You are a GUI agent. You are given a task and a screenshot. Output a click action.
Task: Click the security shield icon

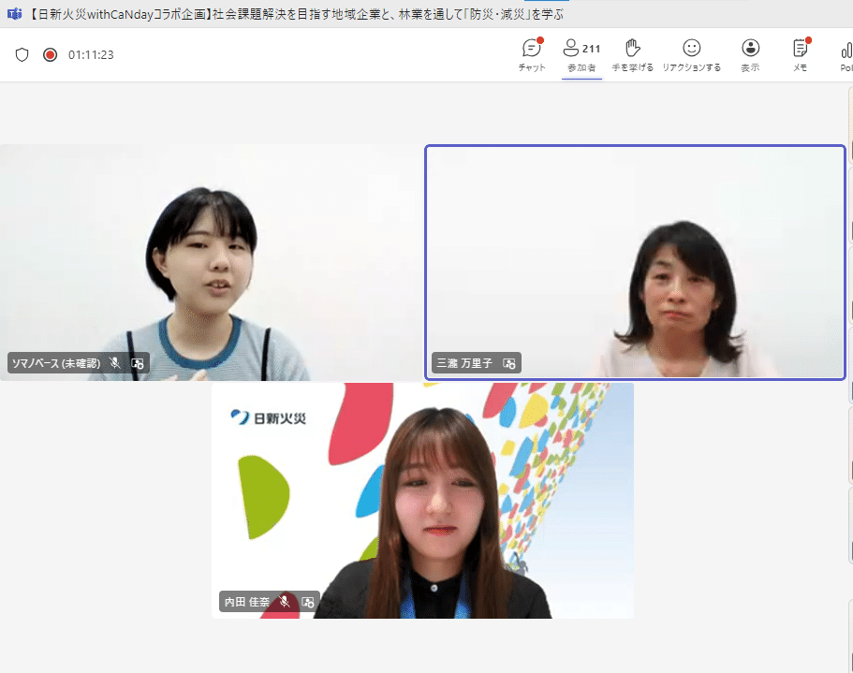(x=22, y=53)
